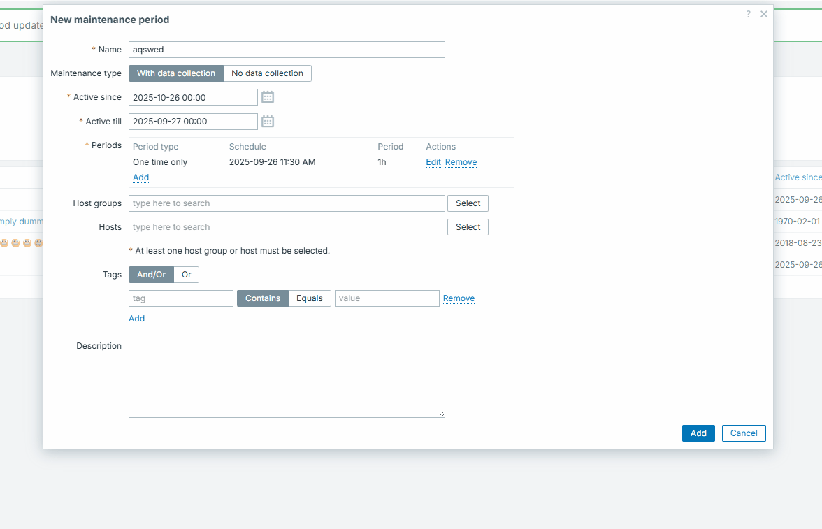
Task: Open calendar picker for Active till
Action: [268, 122]
